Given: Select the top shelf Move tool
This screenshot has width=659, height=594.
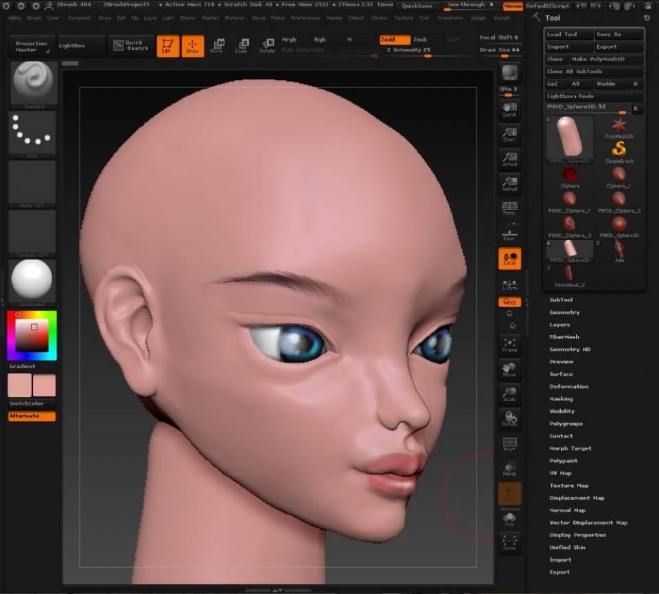Looking at the screenshot, I should click(217, 46).
